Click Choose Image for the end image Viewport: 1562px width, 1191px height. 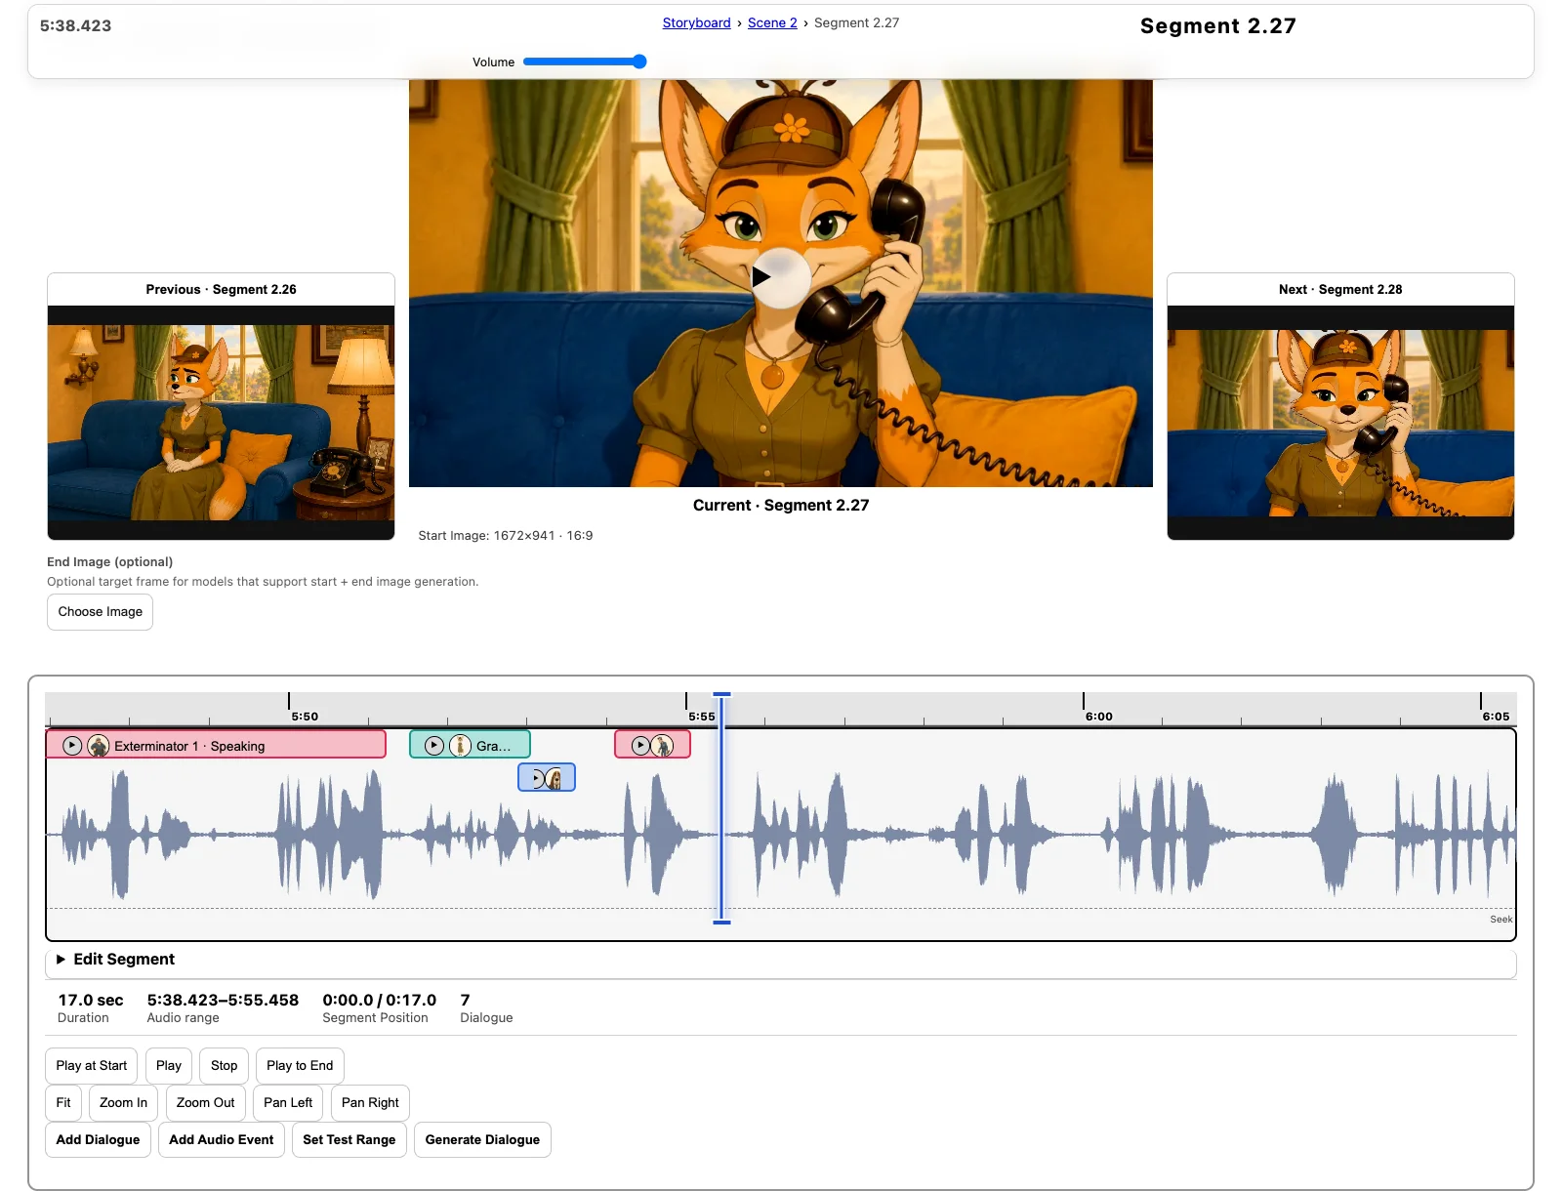(100, 612)
